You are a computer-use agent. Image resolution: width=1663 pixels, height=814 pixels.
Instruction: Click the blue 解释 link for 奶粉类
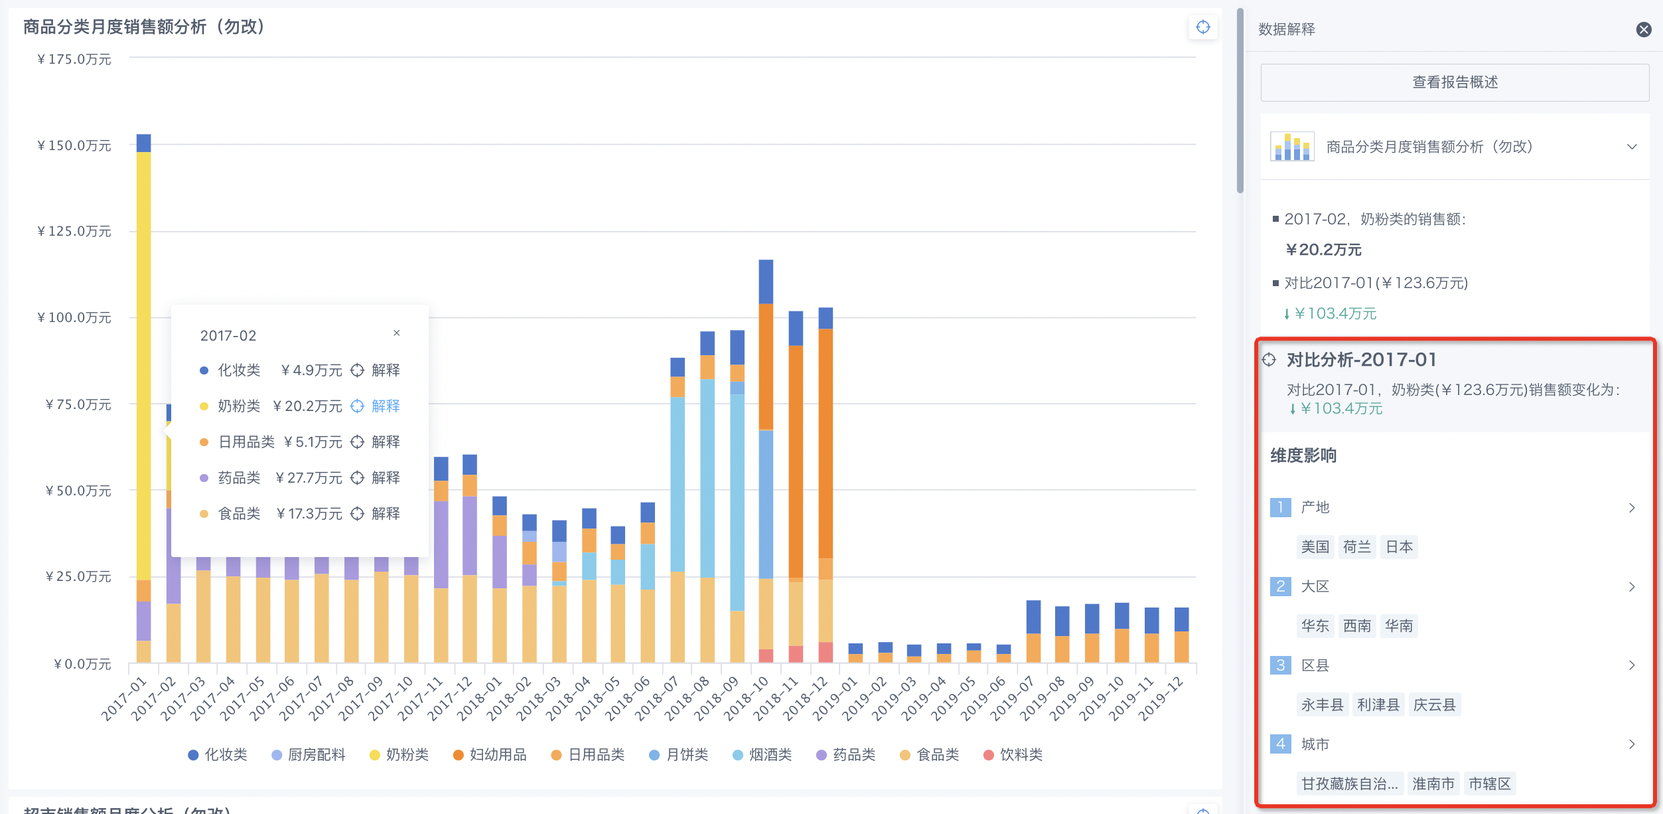(386, 406)
